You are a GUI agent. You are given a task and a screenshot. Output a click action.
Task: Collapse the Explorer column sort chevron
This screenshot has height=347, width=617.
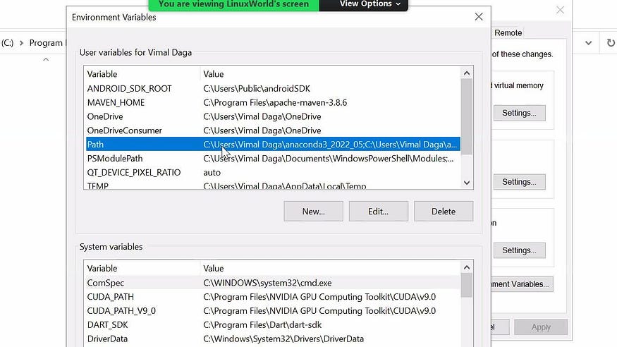pos(46,59)
